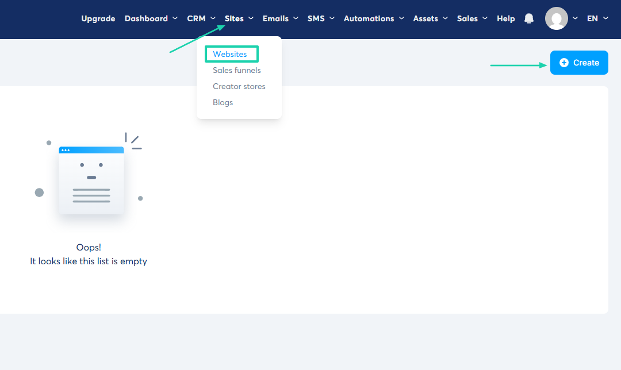The height and width of the screenshot is (370, 621).
Task: Click the plus icon in Create button
Action: tap(564, 63)
